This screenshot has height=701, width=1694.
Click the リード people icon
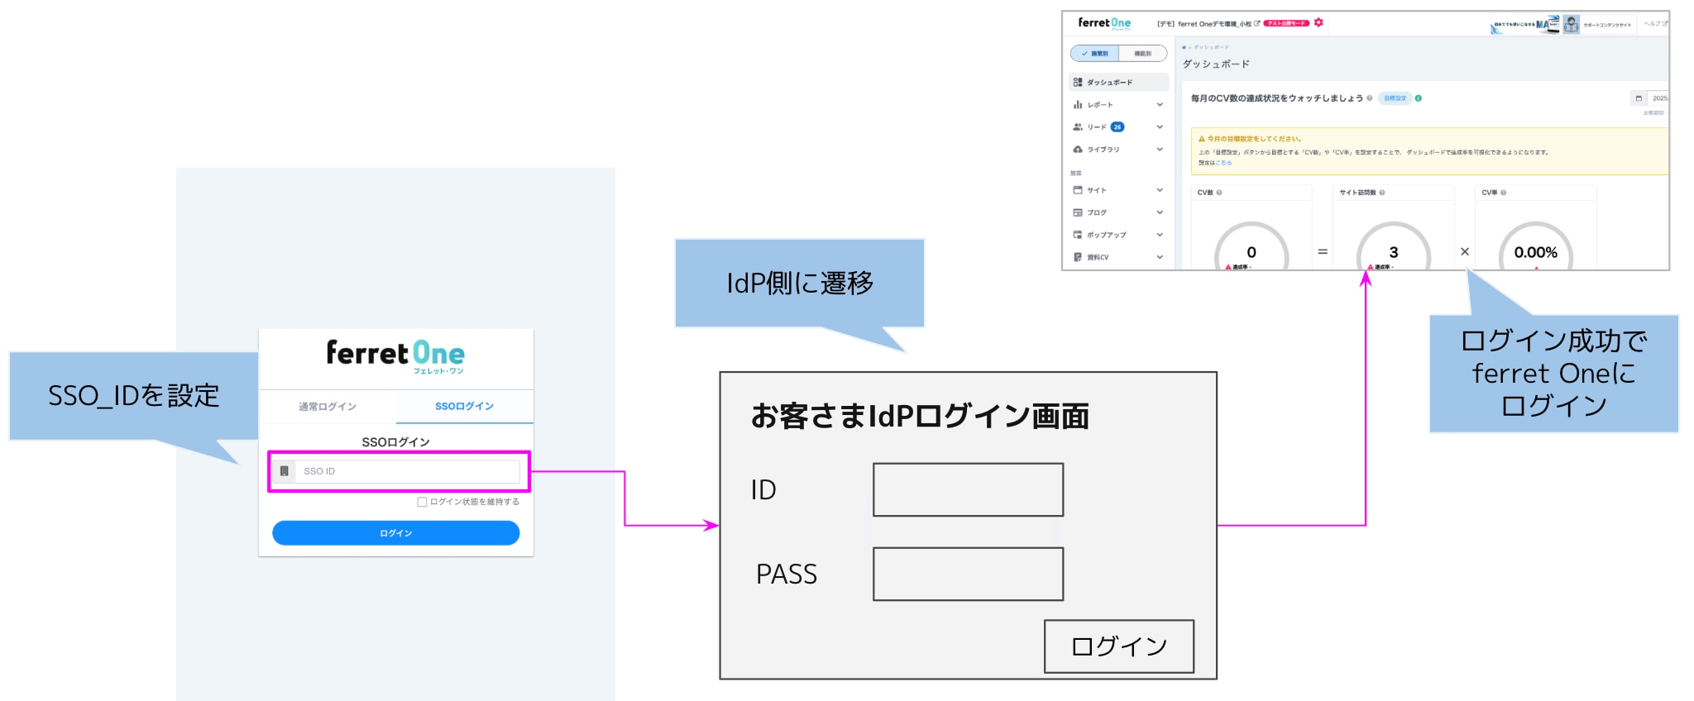[x=1078, y=127]
